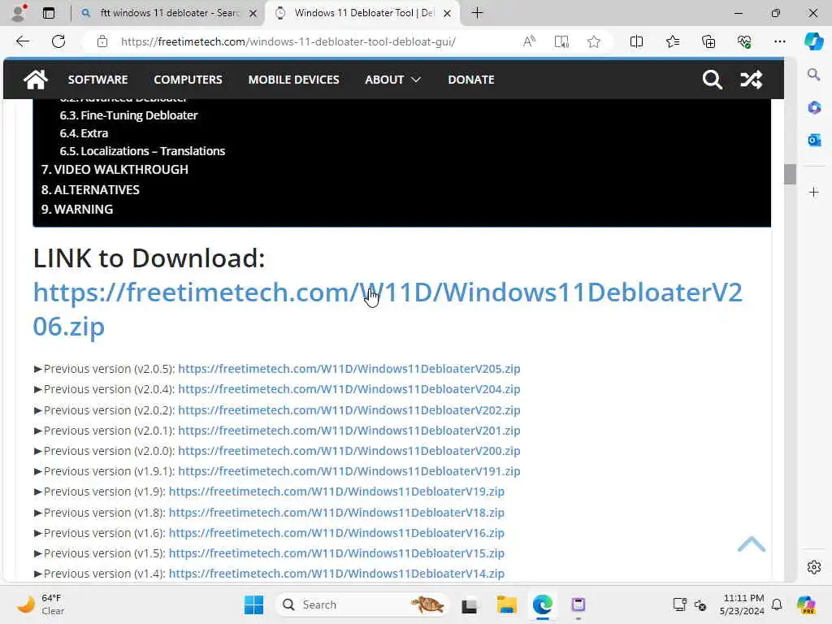This screenshot has width=832, height=624.
Task: Click the random post shuffle icon
Action: pyautogui.click(x=752, y=80)
